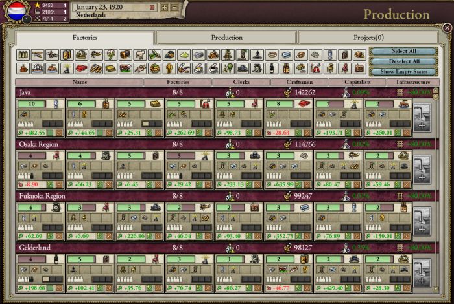Screen dimensions: 454x304
Task: Increase game speed with plus button
Action: [x=164, y=8]
